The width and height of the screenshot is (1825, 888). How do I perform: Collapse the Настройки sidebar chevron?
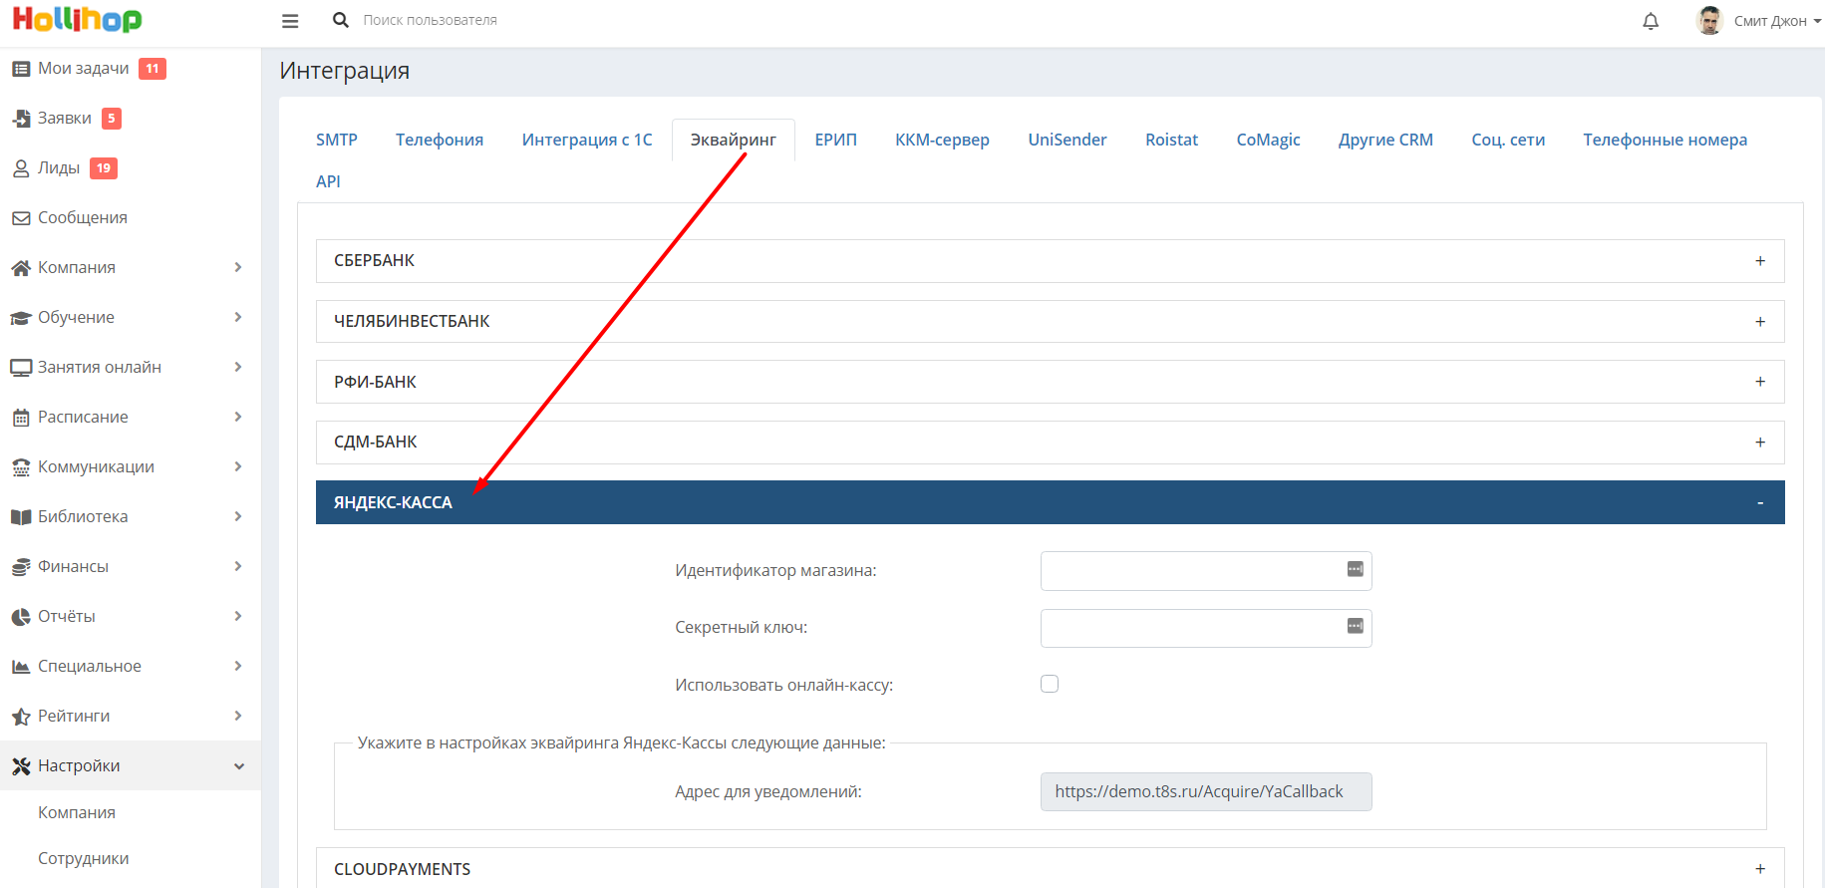pyautogui.click(x=238, y=766)
